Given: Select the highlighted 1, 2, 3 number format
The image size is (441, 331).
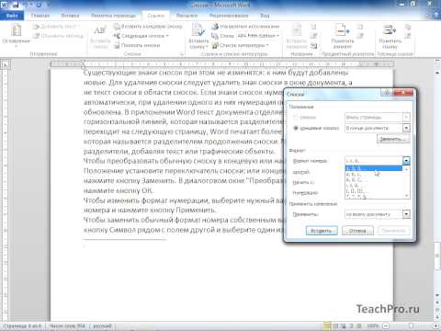Looking at the screenshot, I should tap(373, 168).
